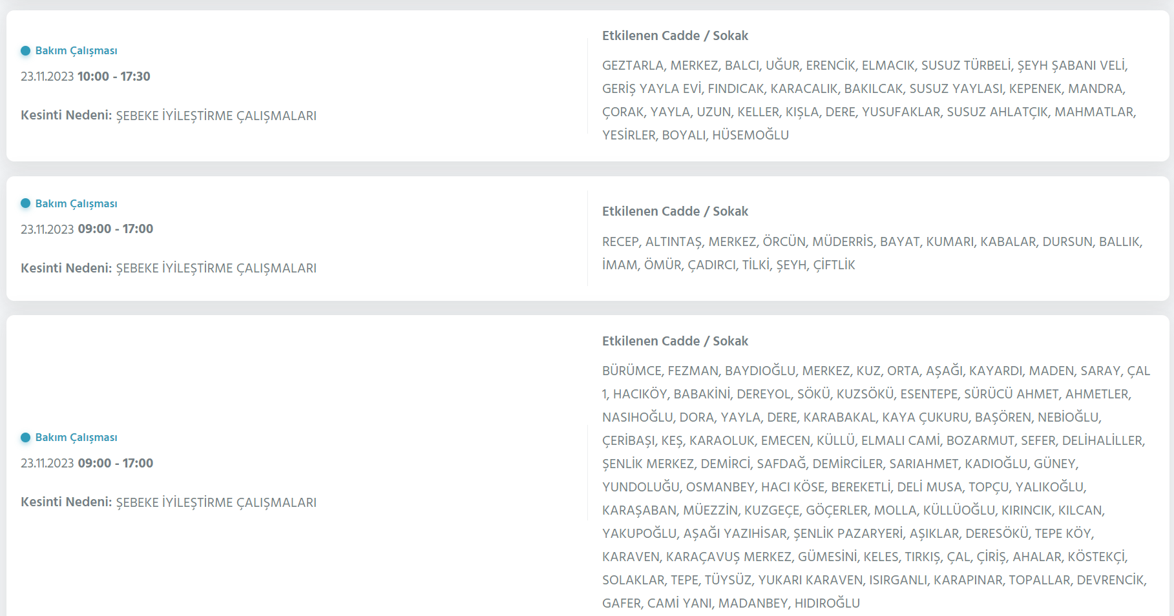Click Etkilenen Cadde / Sokak heading above GEZTARLA
Viewport: 1174px width, 616px height.
click(675, 36)
